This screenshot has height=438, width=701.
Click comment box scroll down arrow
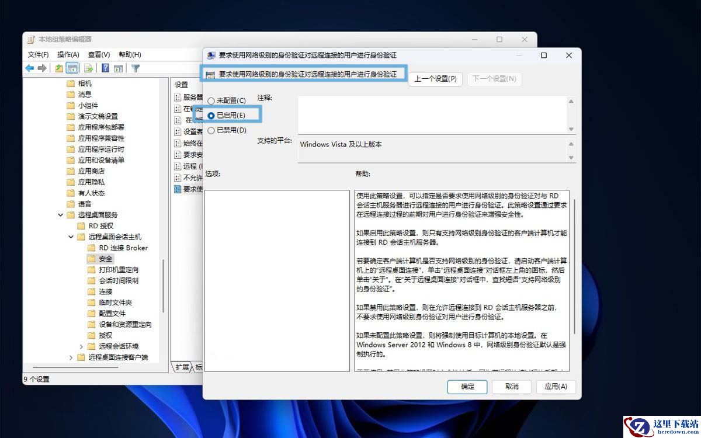point(571,129)
